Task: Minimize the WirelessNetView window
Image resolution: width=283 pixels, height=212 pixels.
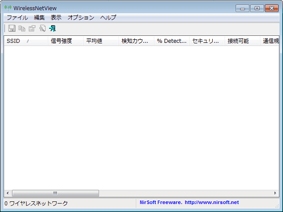Action: tap(243, 8)
